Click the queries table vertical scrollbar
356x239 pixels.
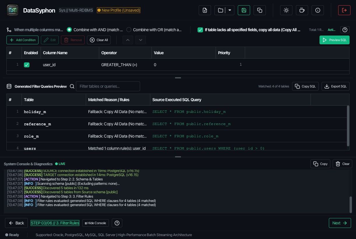(x=348, y=126)
